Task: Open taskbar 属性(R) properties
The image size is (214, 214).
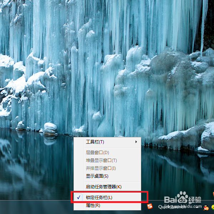Action: pos(107,205)
